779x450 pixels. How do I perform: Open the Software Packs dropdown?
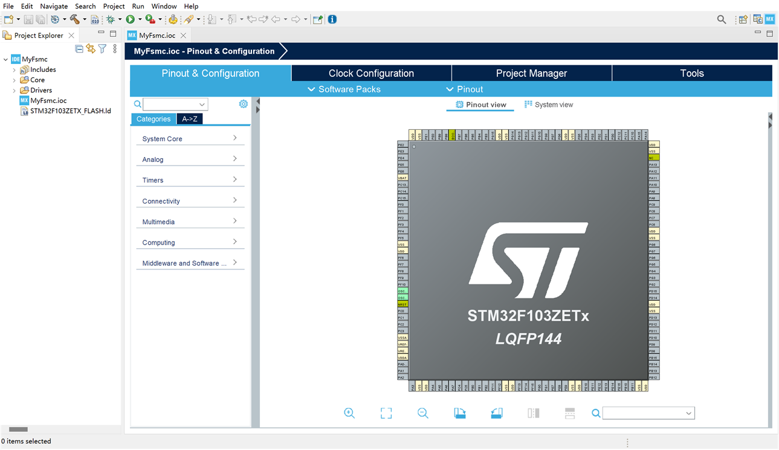[344, 89]
